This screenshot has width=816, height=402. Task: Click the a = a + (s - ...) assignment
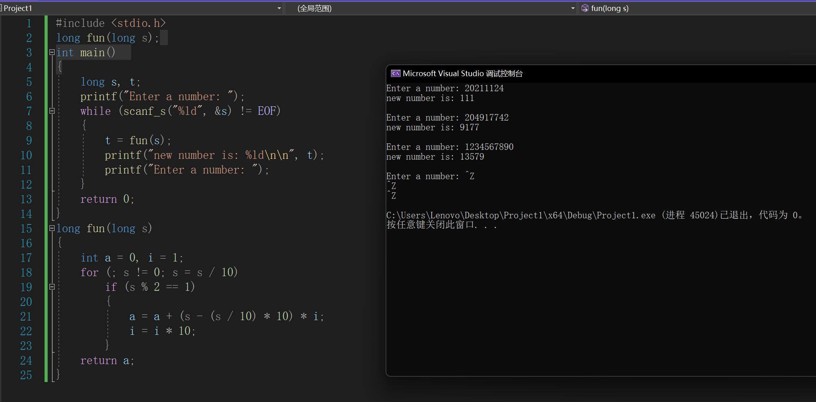[x=226, y=316]
